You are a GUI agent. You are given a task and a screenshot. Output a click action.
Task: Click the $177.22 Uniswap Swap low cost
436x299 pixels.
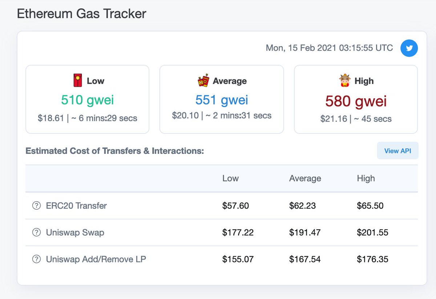(x=238, y=232)
